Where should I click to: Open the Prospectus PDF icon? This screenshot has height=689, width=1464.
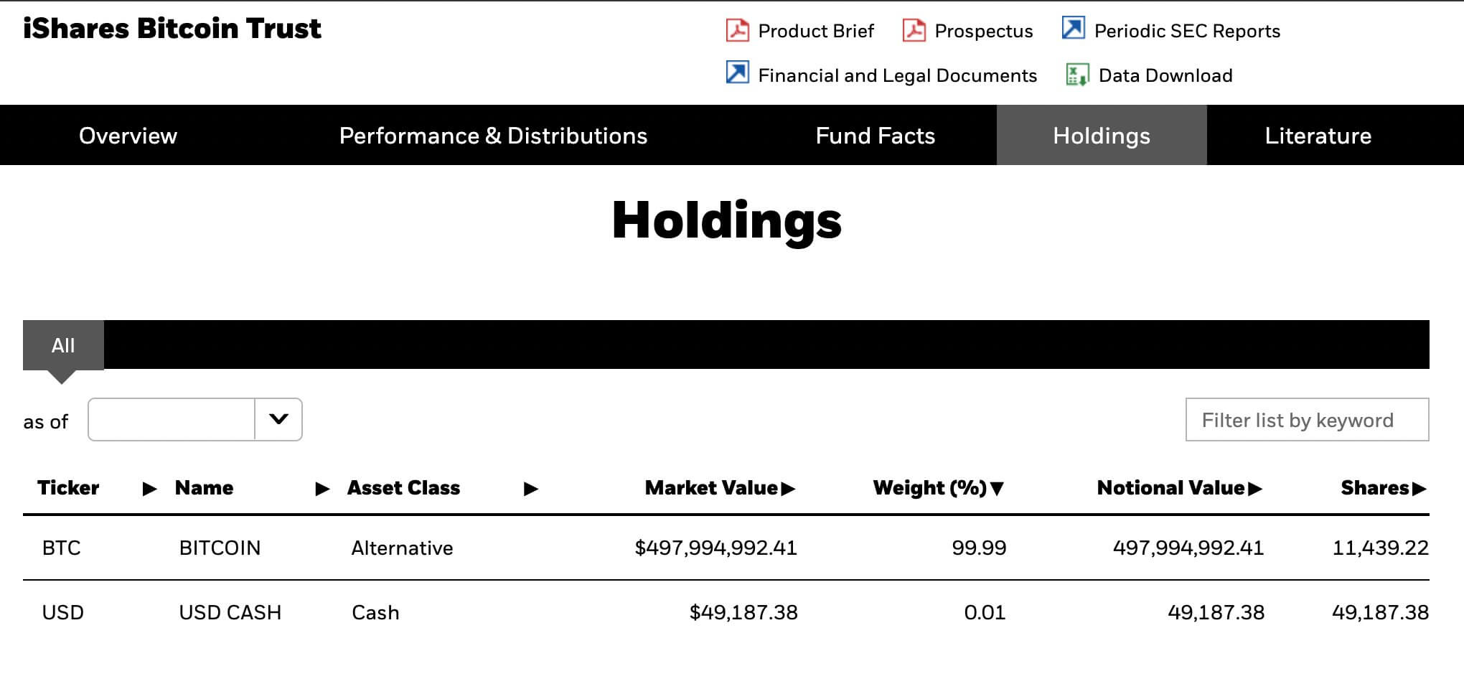point(913,31)
